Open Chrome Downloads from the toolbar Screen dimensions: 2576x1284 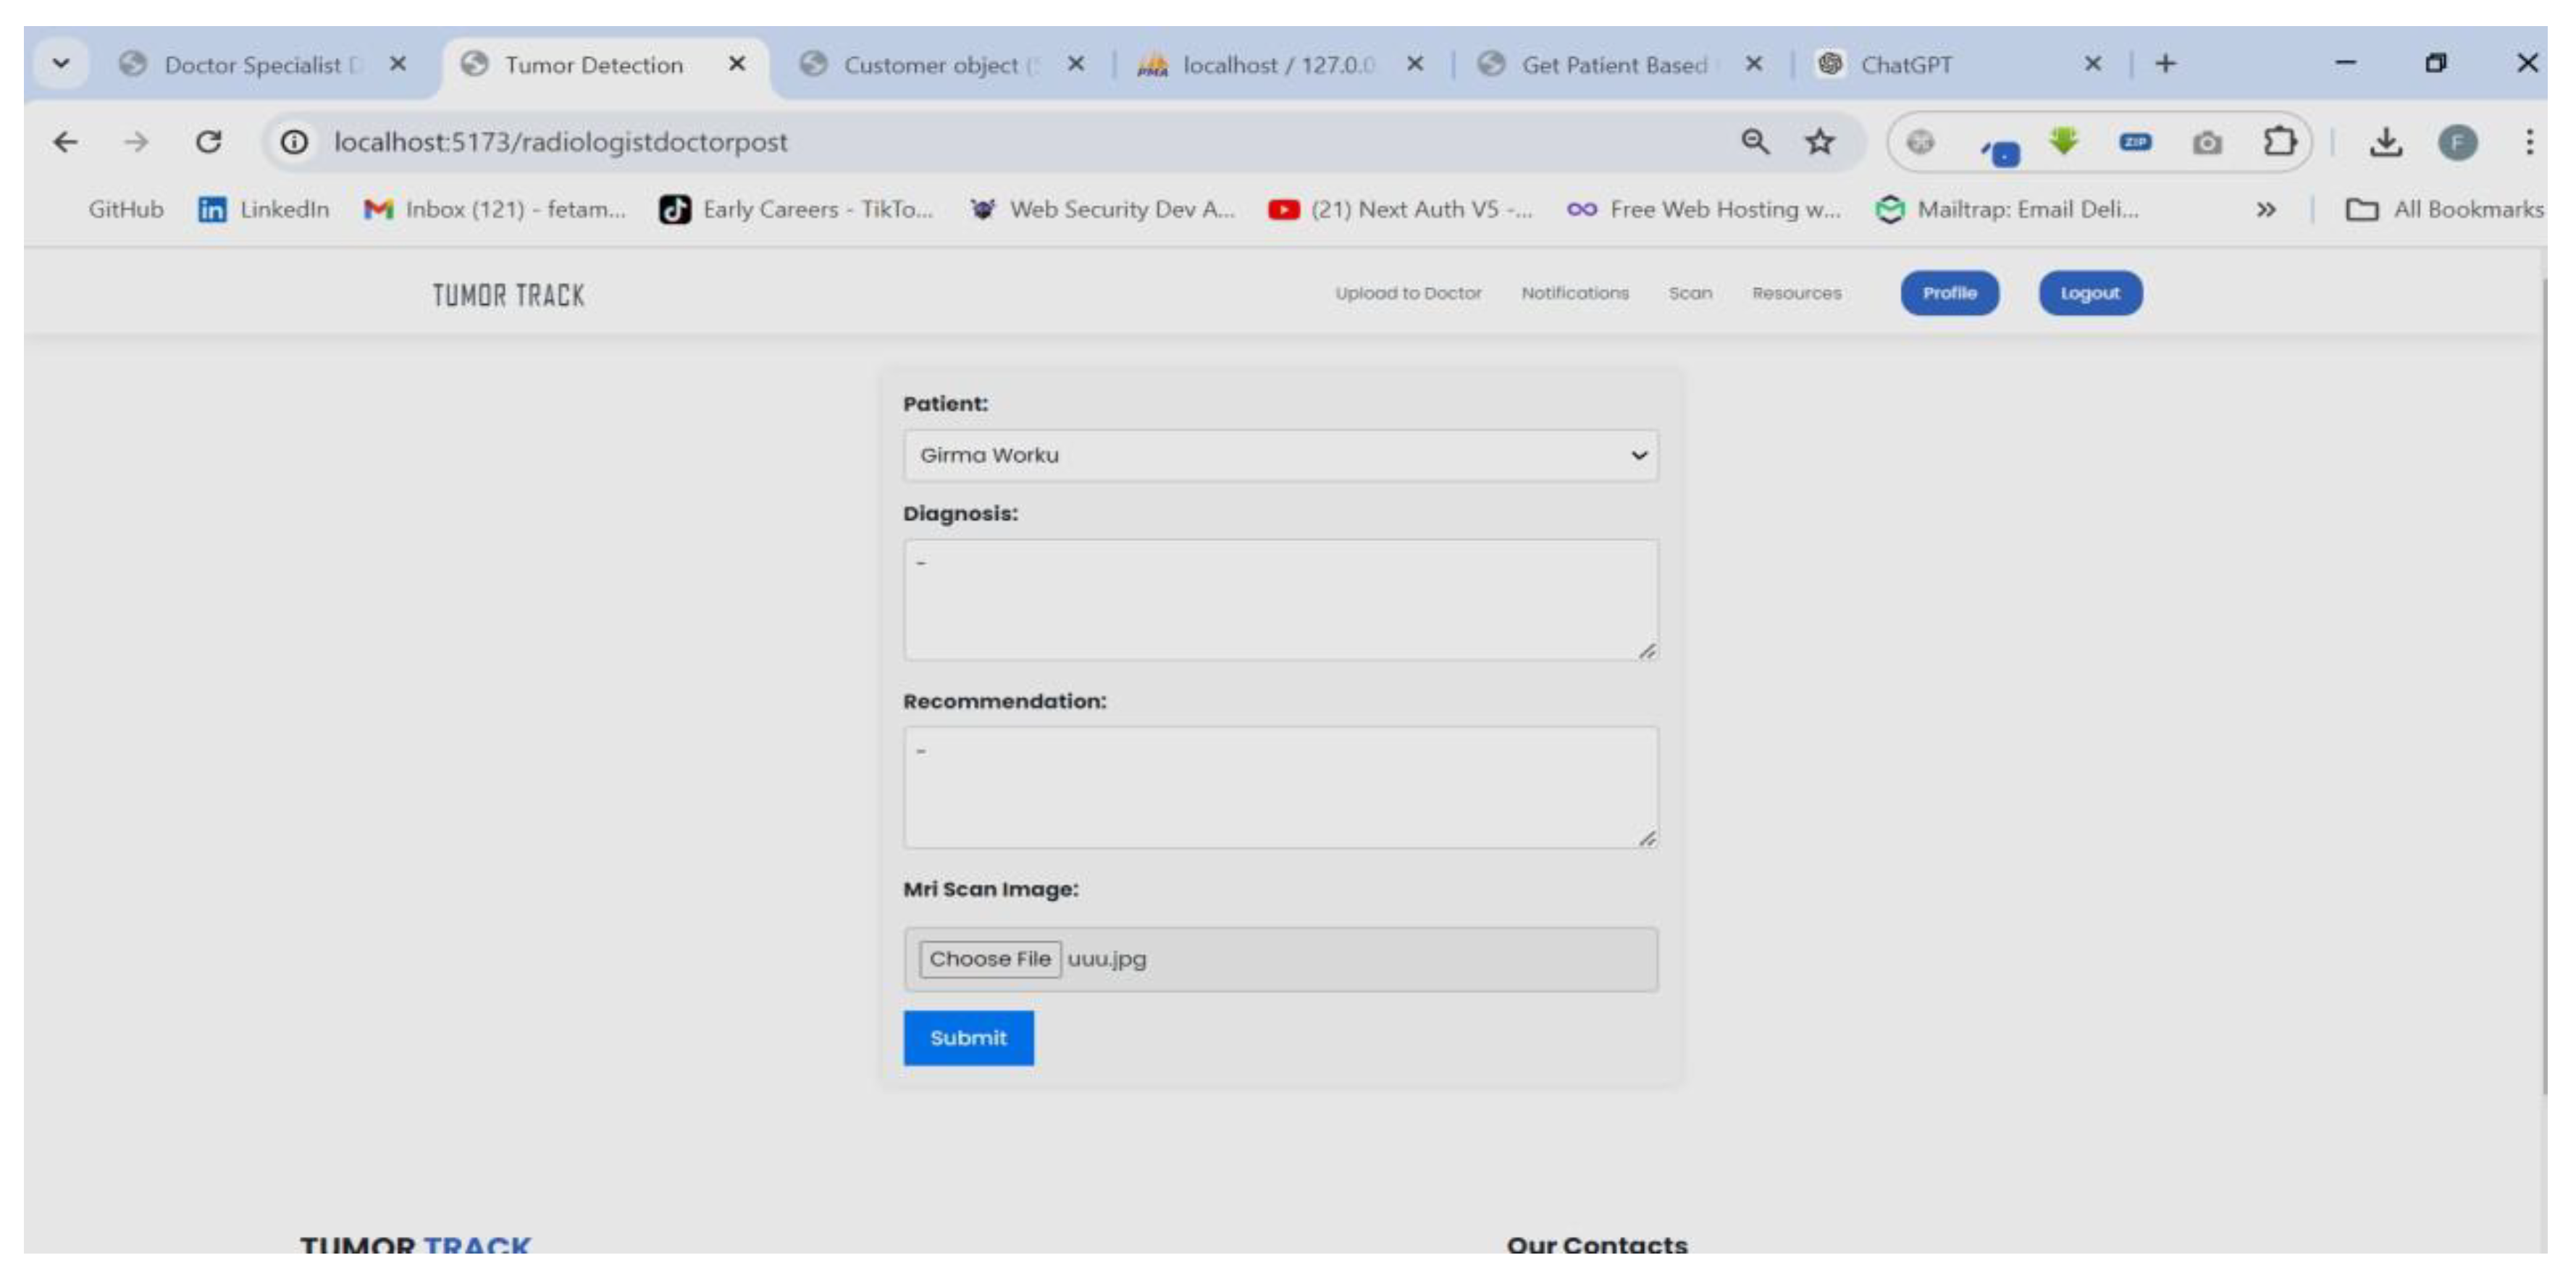(x=2389, y=141)
